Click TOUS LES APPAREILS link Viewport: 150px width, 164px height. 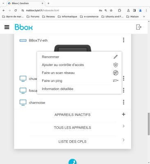click(x=73, y=128)
